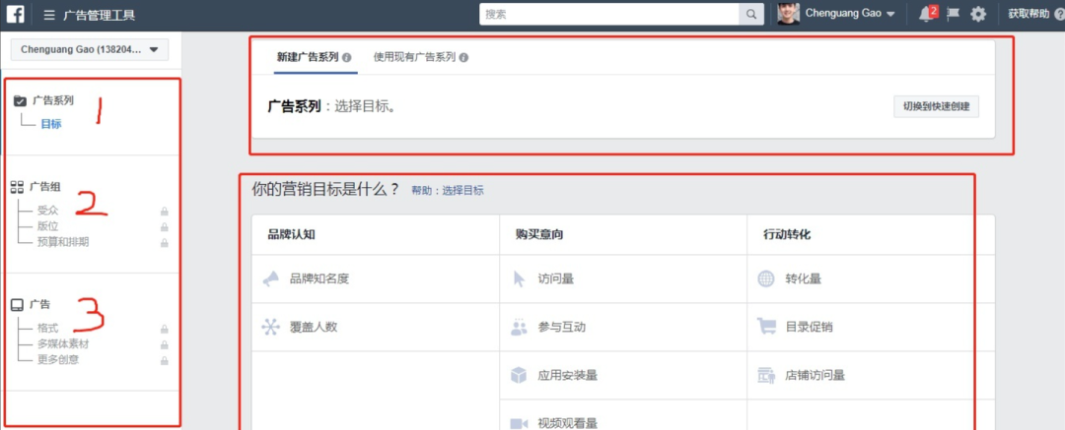The height and width of the screenshot is (430, 1065).
Task: Click the Chenguang Gao profile avatar
Action: 789,14
